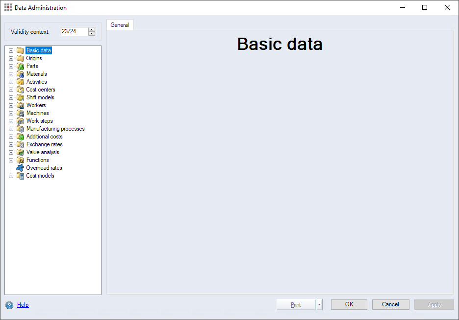Open the Print button dropdown arrow
459x320 pixels.
[x=319, y=304]
